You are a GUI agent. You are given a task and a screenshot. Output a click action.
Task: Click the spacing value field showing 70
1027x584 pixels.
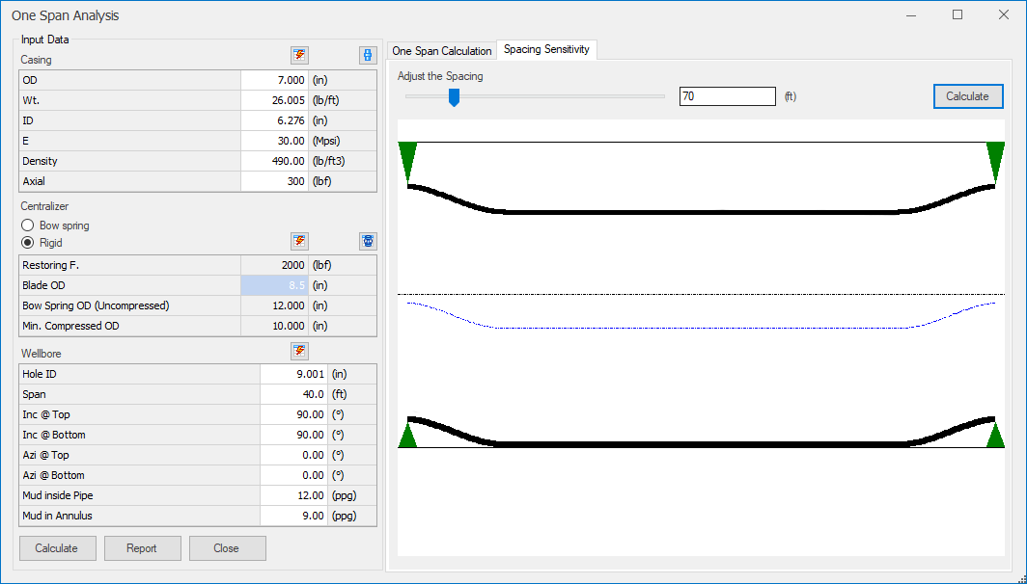click(727, 96)
